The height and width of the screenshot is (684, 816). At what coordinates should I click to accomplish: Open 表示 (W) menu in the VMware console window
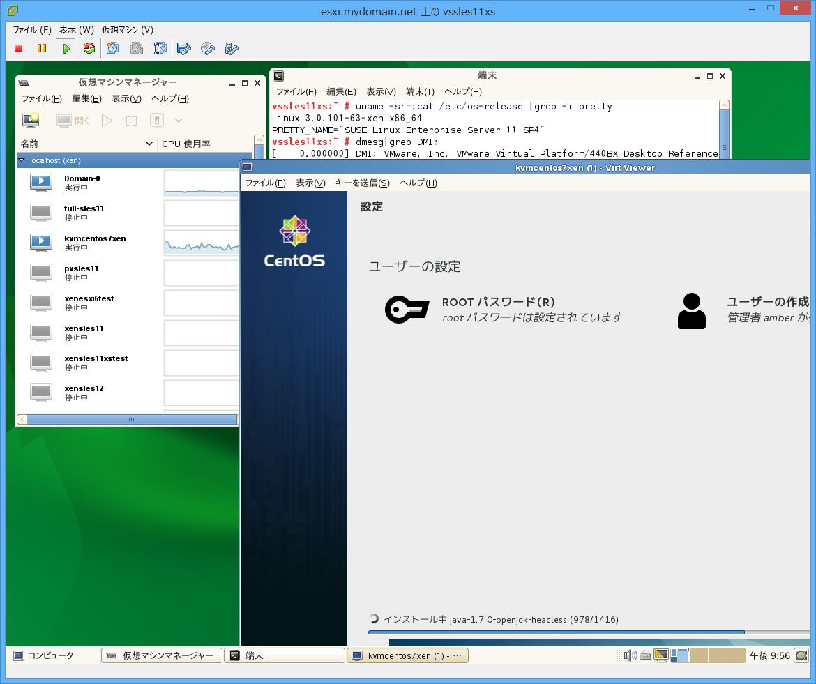tap(77, 30)
